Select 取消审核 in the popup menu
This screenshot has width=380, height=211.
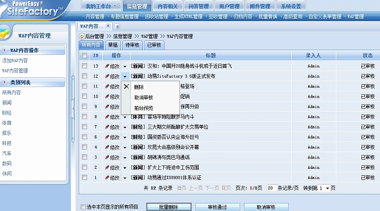tap(143, 98)
